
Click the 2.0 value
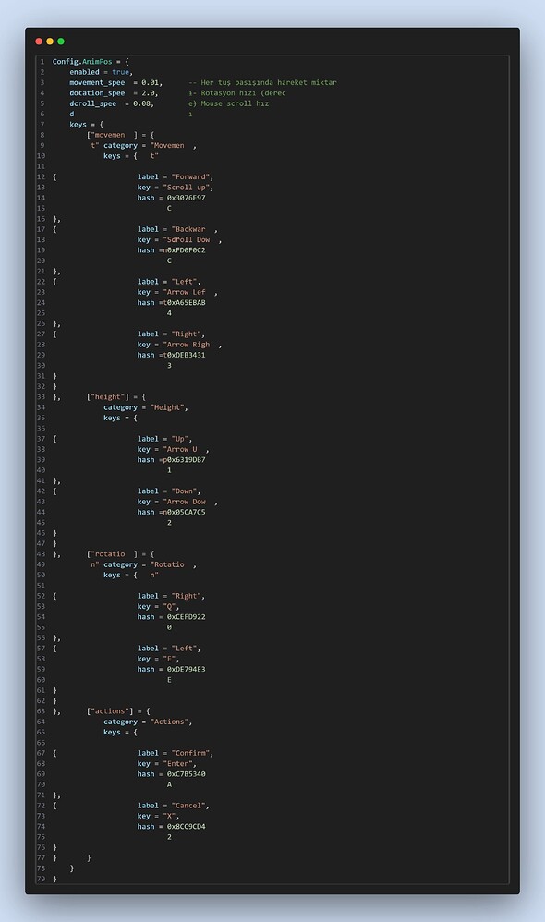coord(148,93)
